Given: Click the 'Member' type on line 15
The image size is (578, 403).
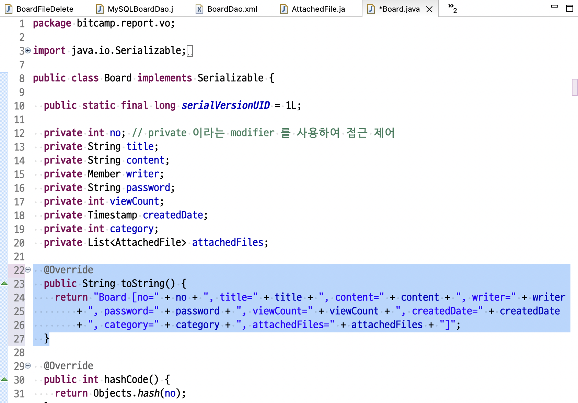Looking at the screenshot, I should click(x=104, y=174).
